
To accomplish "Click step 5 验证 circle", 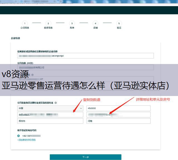I will pyautogui.click(x=119, y=24).
